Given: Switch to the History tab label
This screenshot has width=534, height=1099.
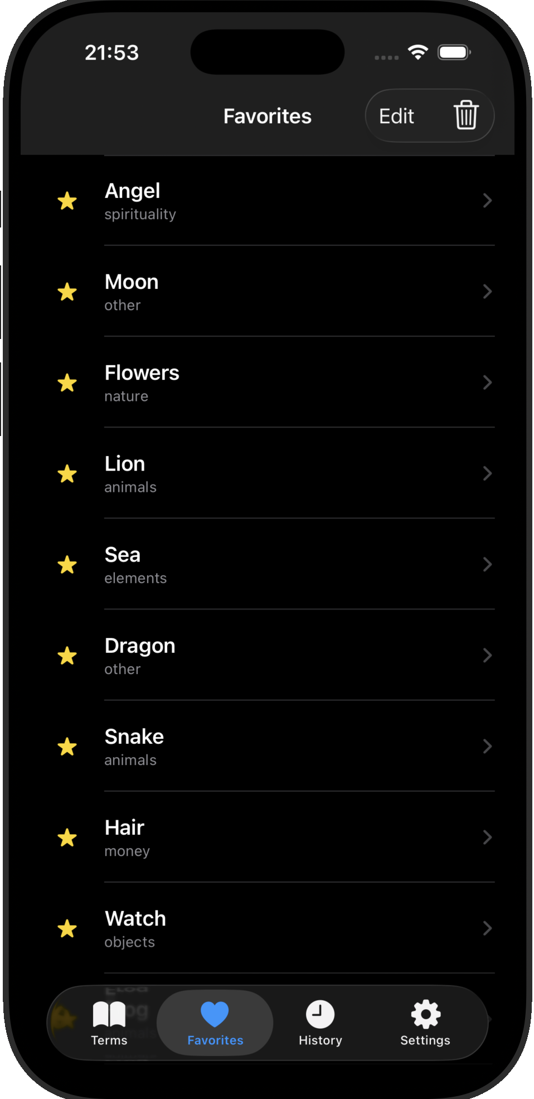Looking at the screenshot, I should tap(320, 1040).
